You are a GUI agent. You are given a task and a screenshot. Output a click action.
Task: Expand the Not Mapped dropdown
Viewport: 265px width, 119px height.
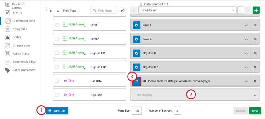pos(195,95)
